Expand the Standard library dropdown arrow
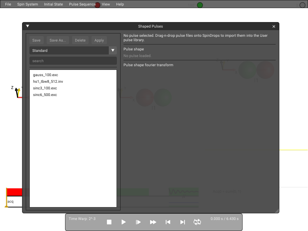The width and height of the screenshot is (308, 231). coord(113,50)
